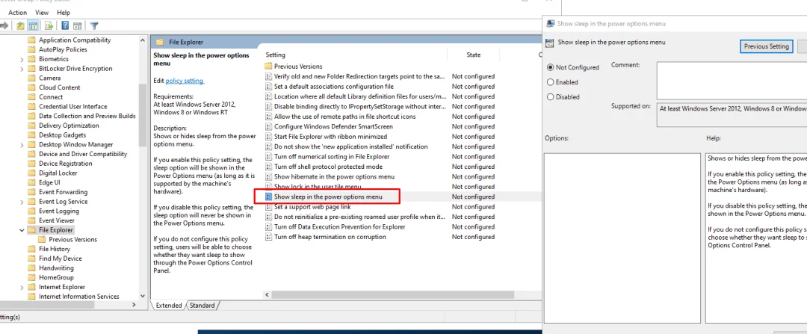Select the Internet Information Services node
The image size is (807, 334).
coord(79,297)
